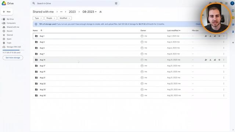The width and height of the screenshot is (235, 132).
Task: Click the storage usage progress bar
Action: pos(13,50)
